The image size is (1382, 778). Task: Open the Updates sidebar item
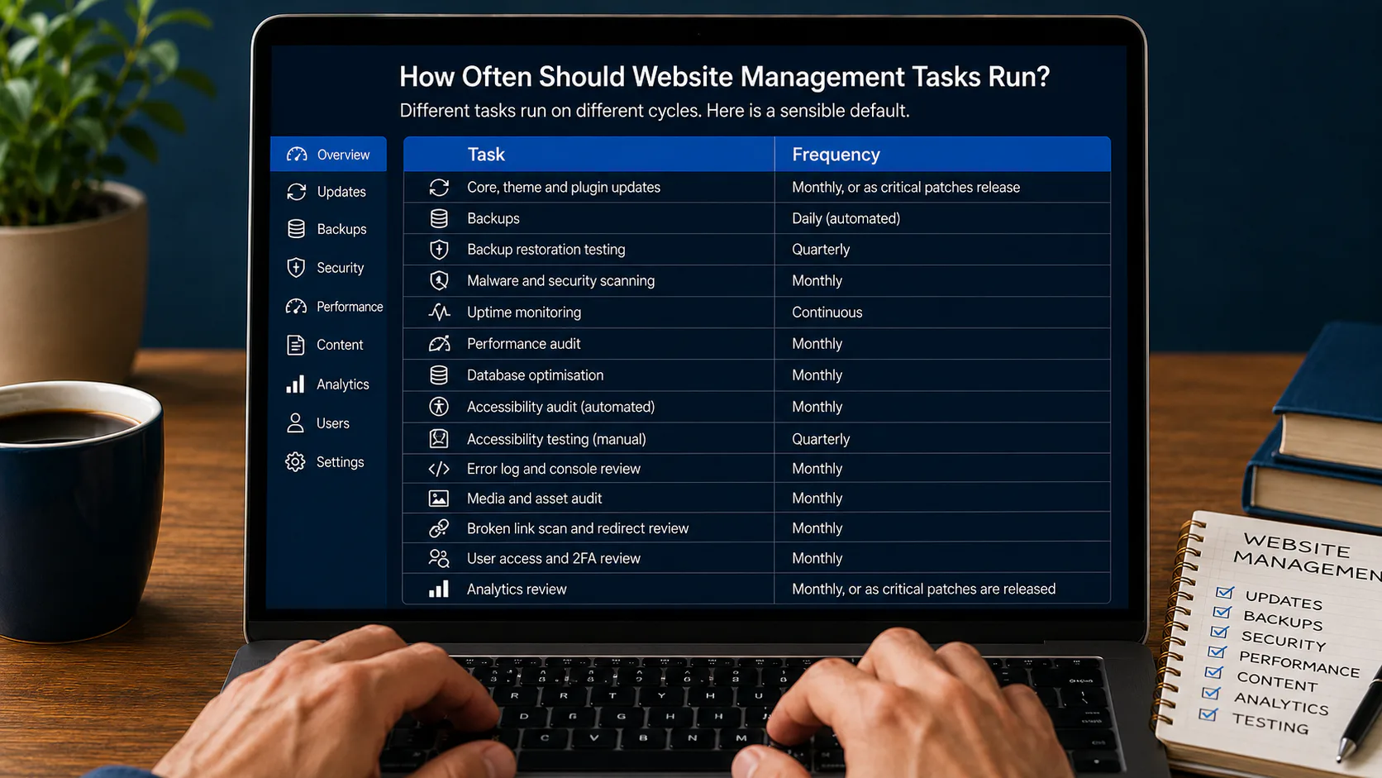pos(328,192)
